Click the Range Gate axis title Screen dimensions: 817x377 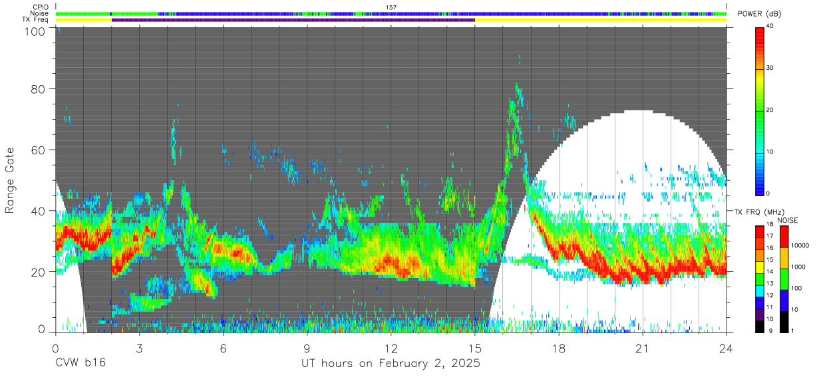[x=10, y=180]
